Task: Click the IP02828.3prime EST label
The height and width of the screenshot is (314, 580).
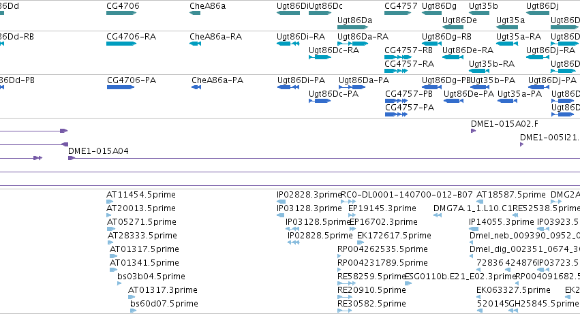Action: coord(309,195)
